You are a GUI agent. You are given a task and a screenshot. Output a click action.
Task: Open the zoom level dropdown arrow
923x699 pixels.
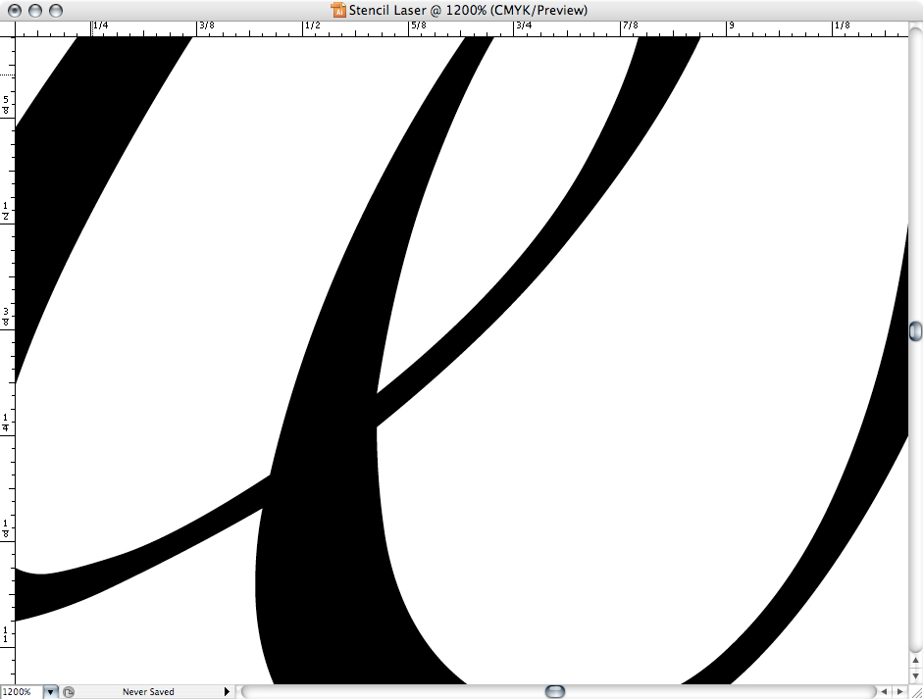51,692
